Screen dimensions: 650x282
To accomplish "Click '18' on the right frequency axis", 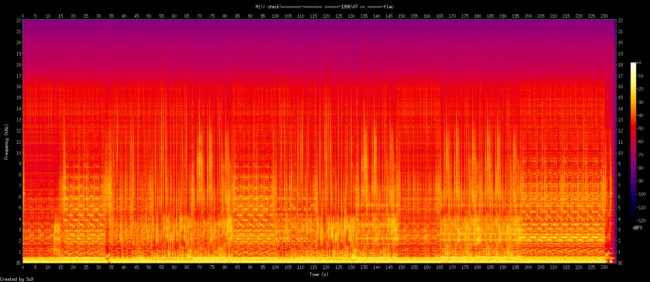I will tap(620, 64).
